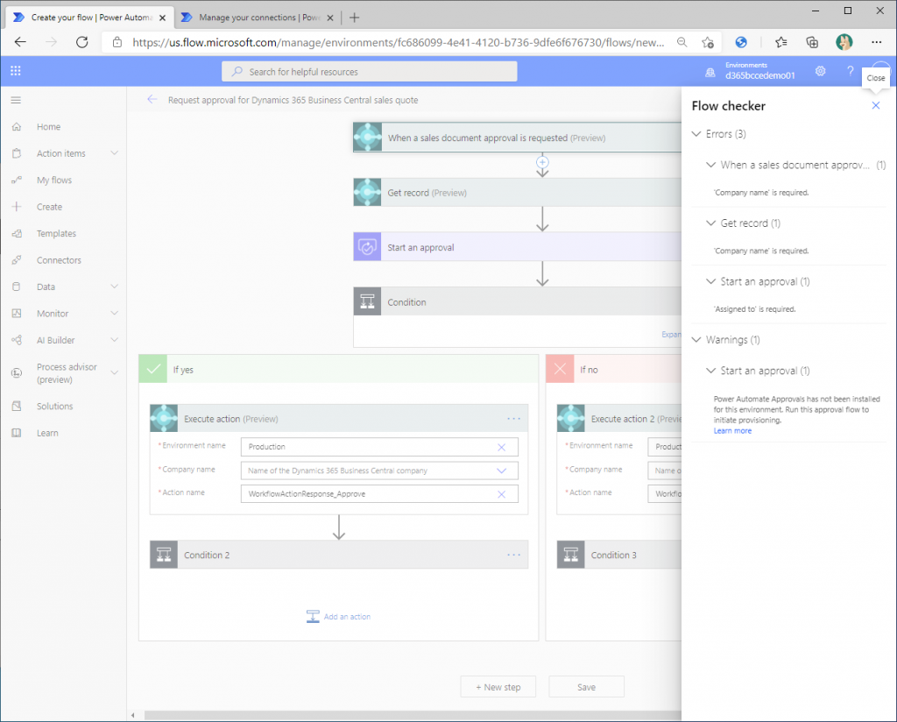The height and width of the screenshot is (722, 897).
Task: Open Solutions in sidebar
Action: (x=55, y=406)
